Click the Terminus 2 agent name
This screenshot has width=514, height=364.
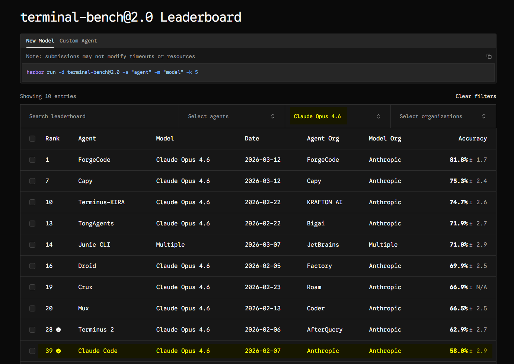click(x=96, y=330)
